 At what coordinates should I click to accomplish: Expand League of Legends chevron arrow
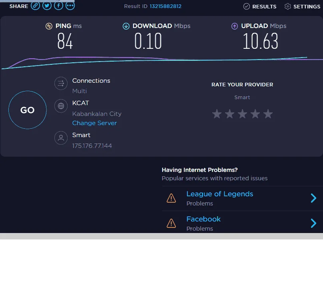[313, 198]
